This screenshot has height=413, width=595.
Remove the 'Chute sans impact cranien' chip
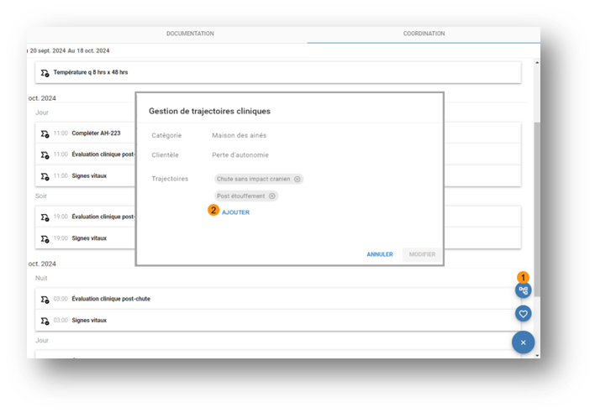tap(297, 179)
